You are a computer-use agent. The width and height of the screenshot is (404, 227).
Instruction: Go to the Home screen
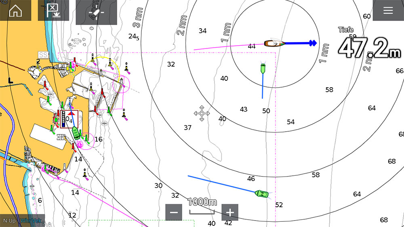coord(15,11)
